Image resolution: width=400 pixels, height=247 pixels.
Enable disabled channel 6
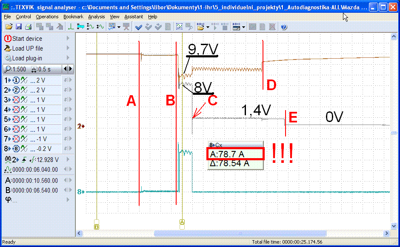click(x=16, y=129)
